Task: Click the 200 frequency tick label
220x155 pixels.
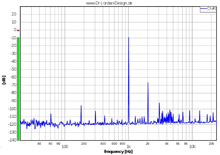Action: click(84, 144)
